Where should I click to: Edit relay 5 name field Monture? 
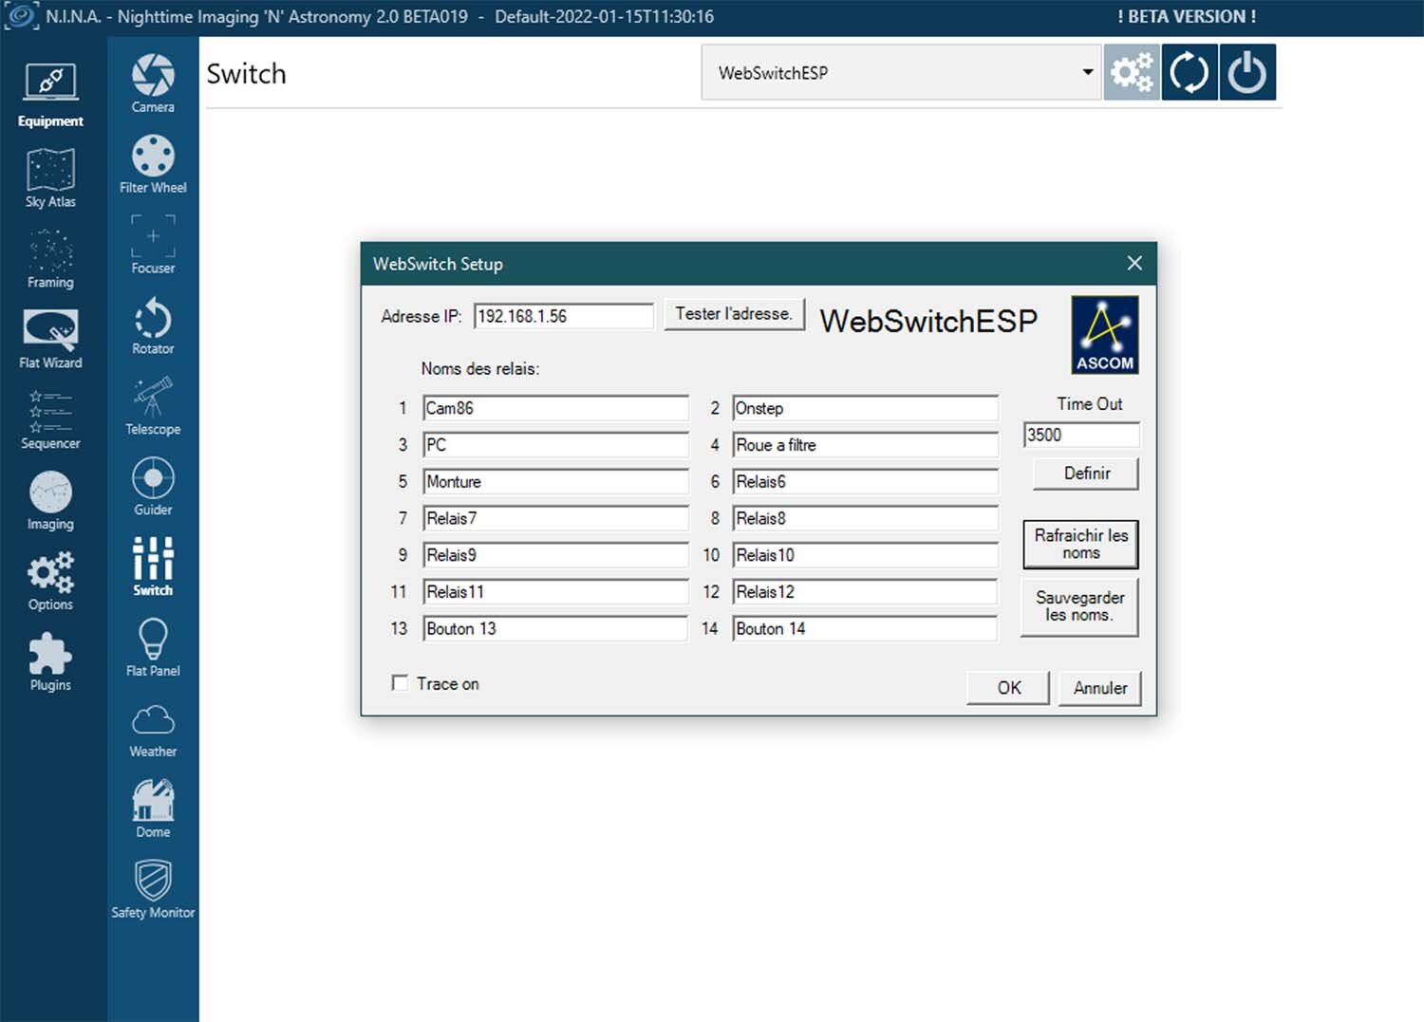[x=555, y=482]
